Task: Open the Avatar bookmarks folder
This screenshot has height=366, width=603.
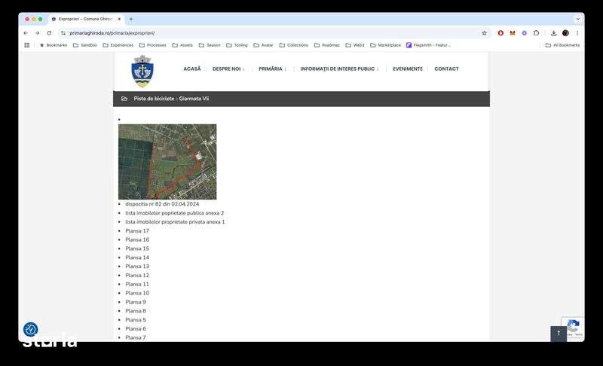Action: coord(263,45)
